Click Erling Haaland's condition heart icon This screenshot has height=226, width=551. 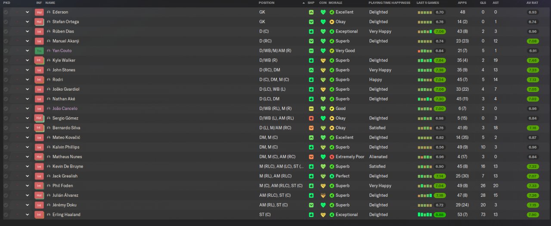(x=323, y=215)
